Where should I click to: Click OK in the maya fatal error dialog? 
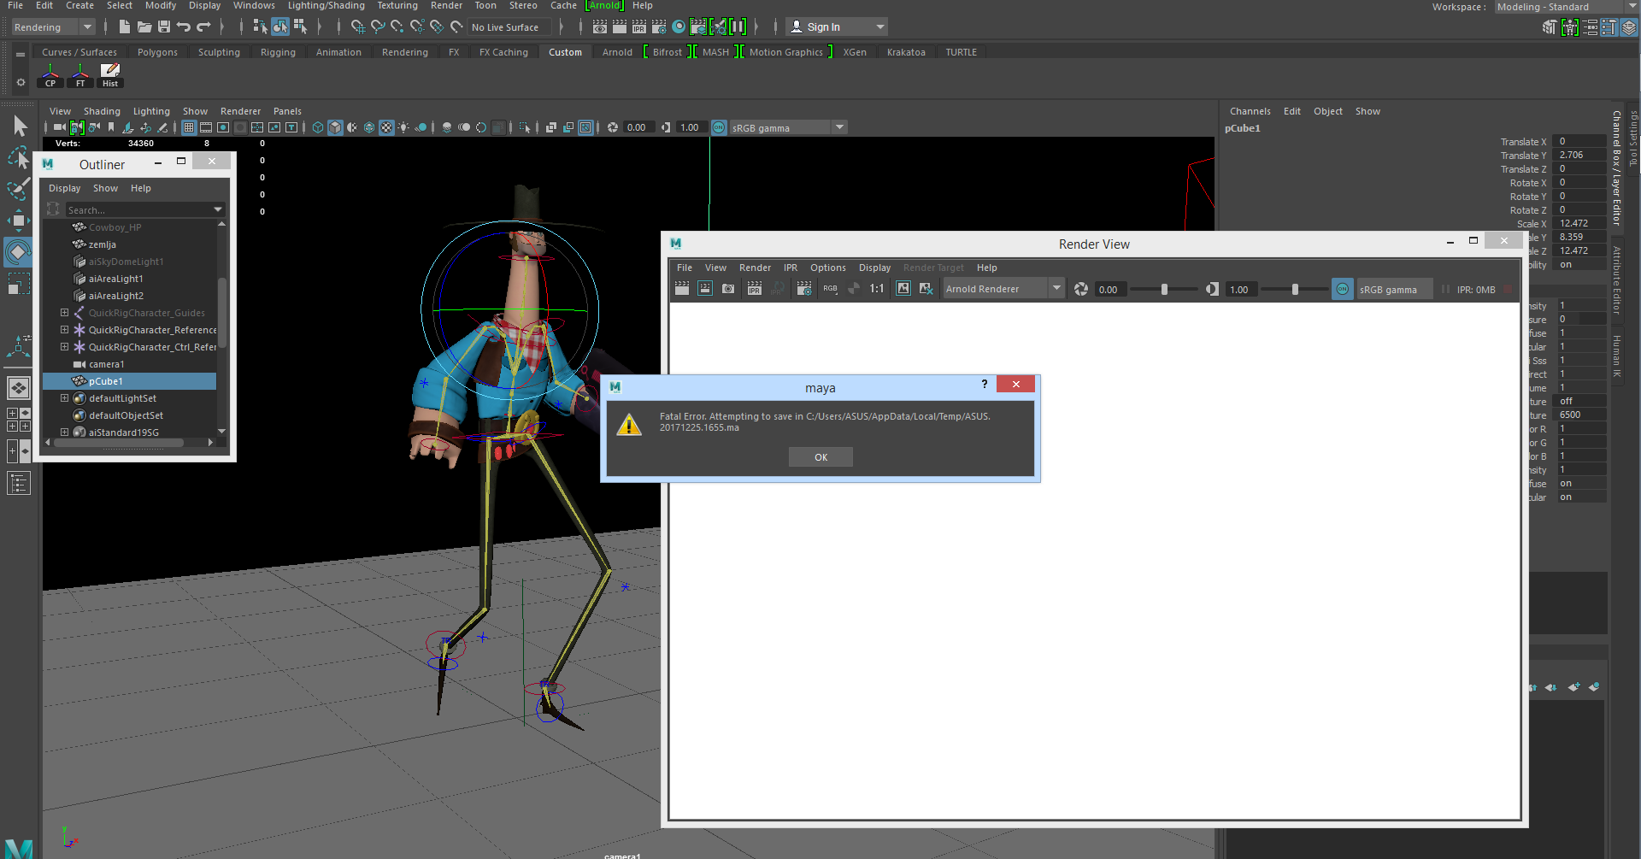tap(820, 457)
